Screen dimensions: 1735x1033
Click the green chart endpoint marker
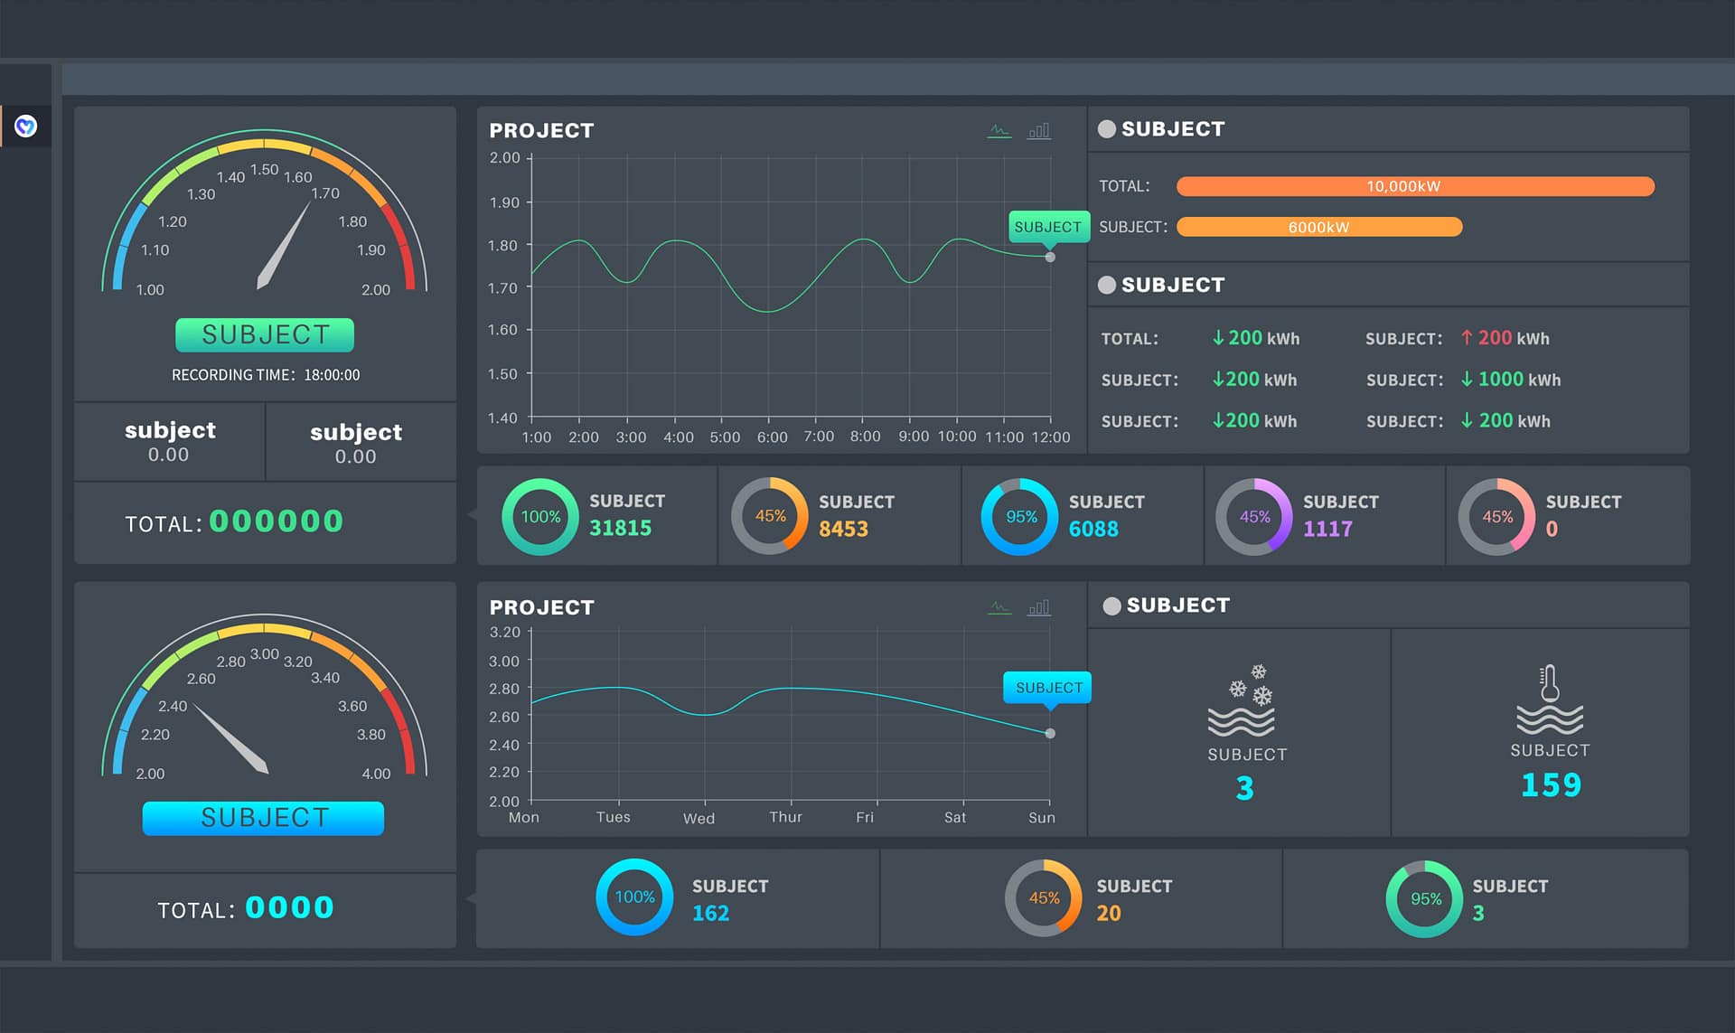pos(1050,258)
